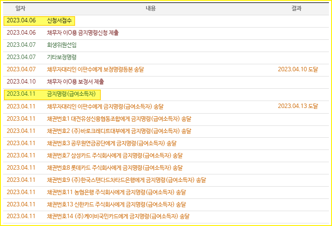The width and height of the screenshot is (332, 226).
Task: Select the 신청서접수 row text
Action: [x=59, y=21]
